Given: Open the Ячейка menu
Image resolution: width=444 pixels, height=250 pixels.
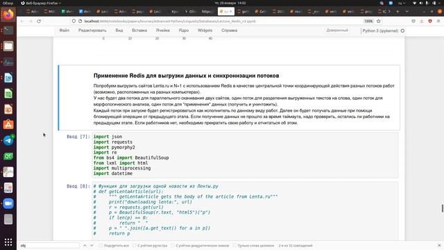Looking at the screenshot, I should click(163, 31).
